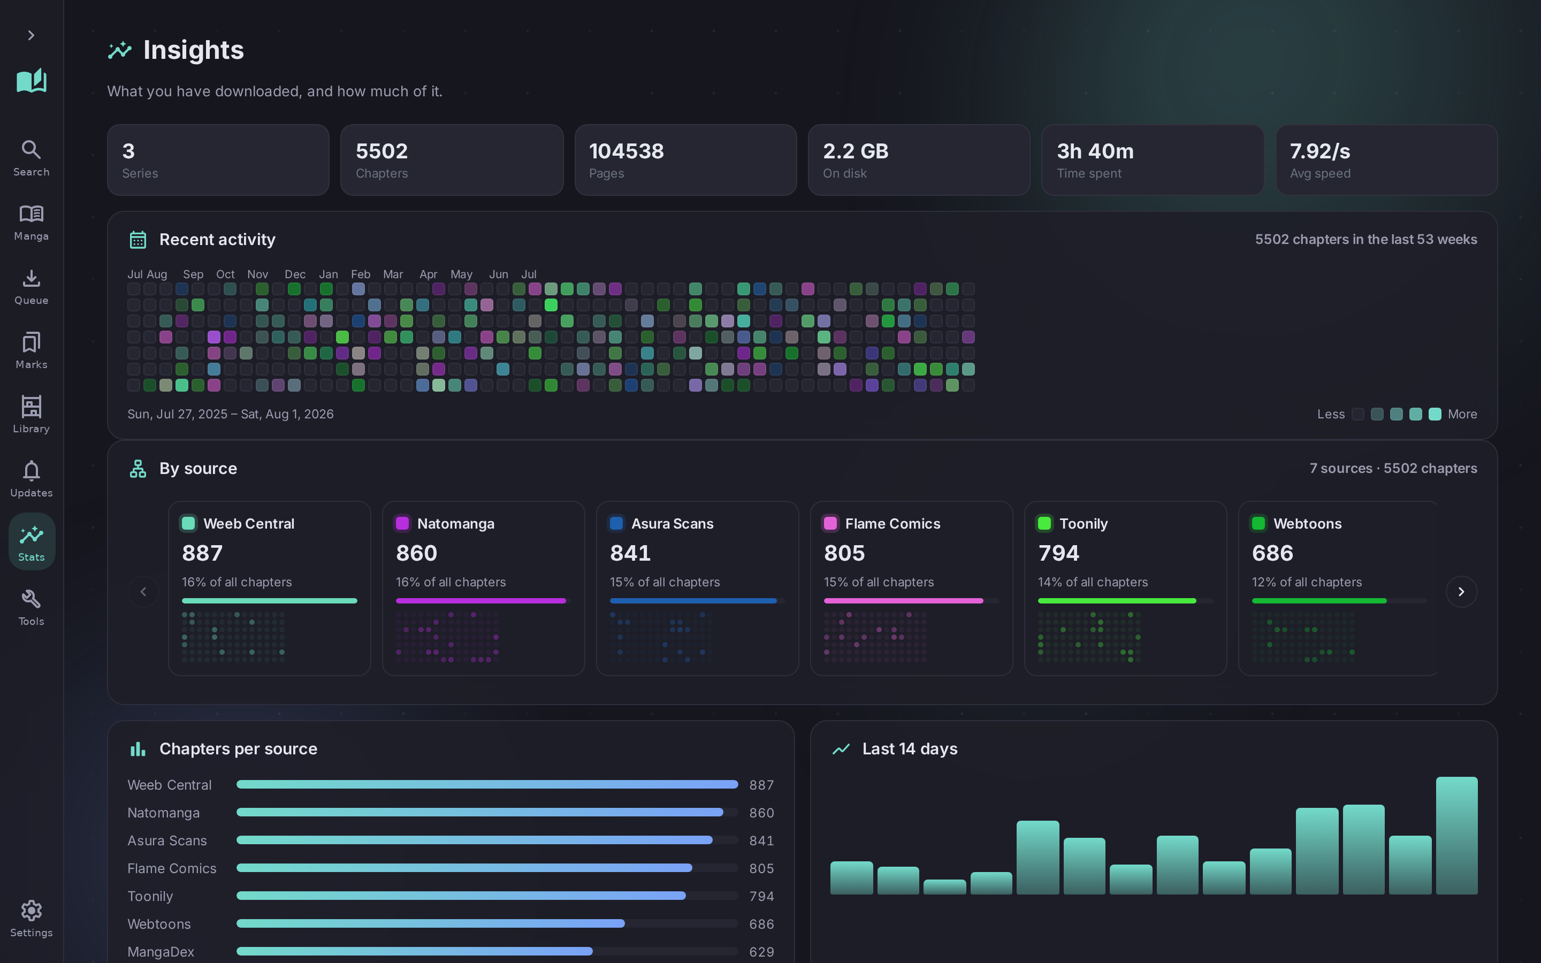Click '16% of all chapters' under Weeb Central

point(237,582)
